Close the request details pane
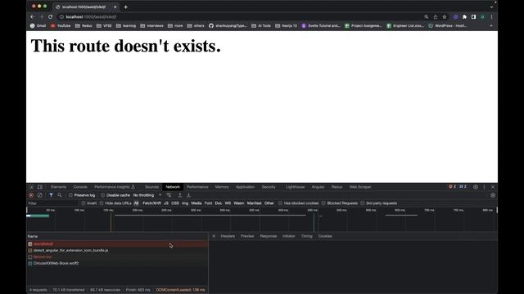The width and height of the screenshot is (524, 294). point(214,236)
